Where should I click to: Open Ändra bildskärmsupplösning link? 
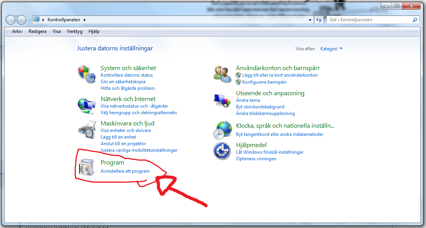click(x=265, y=113)
